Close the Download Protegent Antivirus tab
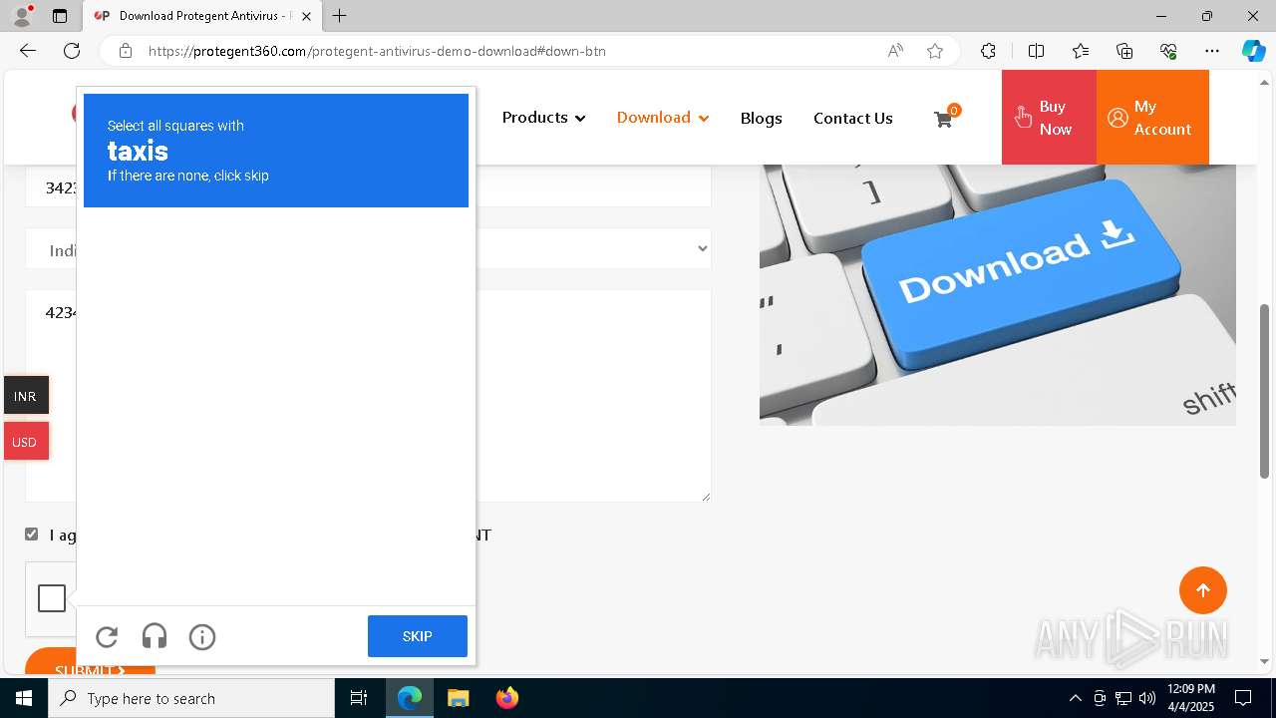 (x=306, y=16)
